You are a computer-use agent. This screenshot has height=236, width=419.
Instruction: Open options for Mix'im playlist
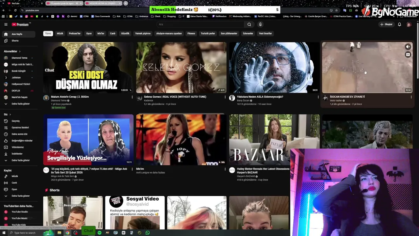click(225, 169)
